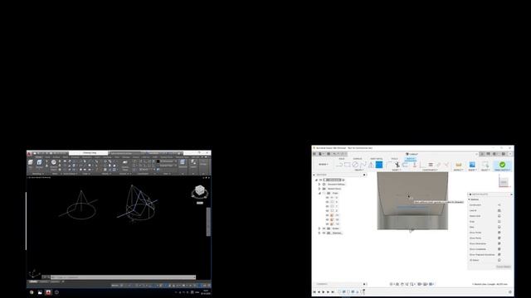Toggle Snap checkbox in Sketch Palette
The image size is (531, 298).
(x=499, y=222)
